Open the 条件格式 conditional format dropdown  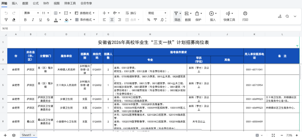tap(85, 19)
